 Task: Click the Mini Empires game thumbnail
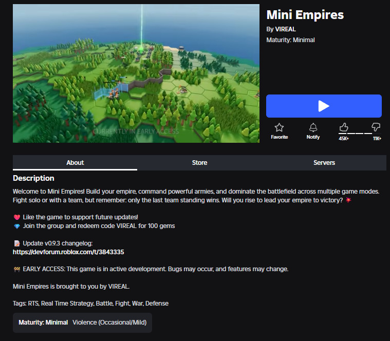click(x=136, y=73)
